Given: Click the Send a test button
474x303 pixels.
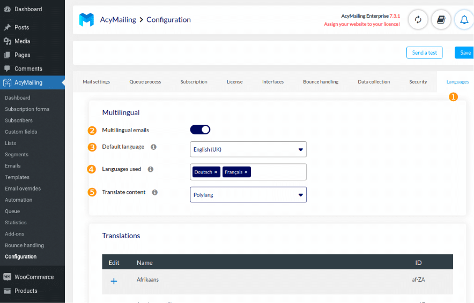Looking at the screenshot, I should [425, 53].
